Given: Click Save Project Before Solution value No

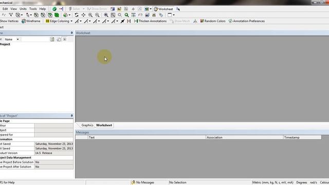Looking at the screenshot, I should pos(54,162).
